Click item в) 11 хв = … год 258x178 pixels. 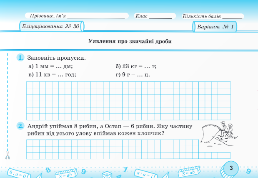click(x=52, y=75)
